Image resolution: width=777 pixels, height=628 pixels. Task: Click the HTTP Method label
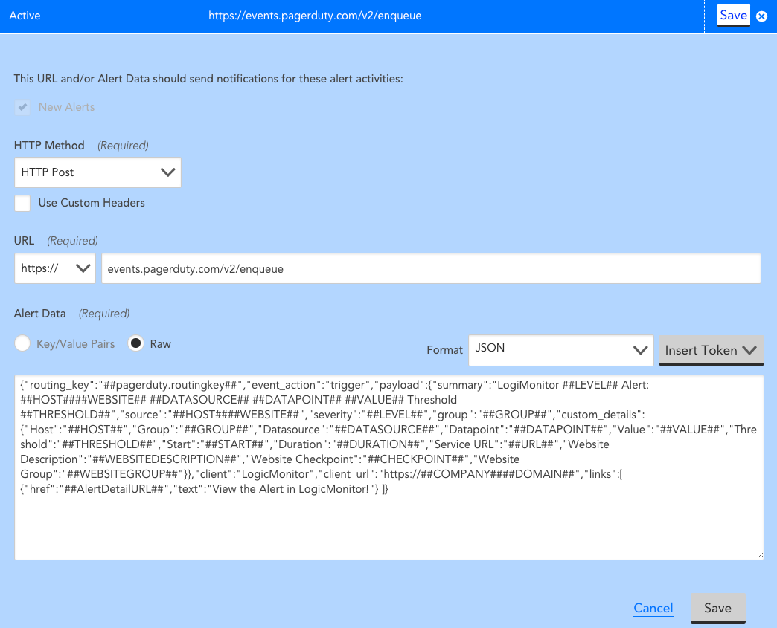49,146
